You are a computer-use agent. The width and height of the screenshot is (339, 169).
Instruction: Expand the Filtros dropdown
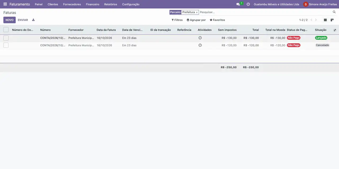(177, 20)
